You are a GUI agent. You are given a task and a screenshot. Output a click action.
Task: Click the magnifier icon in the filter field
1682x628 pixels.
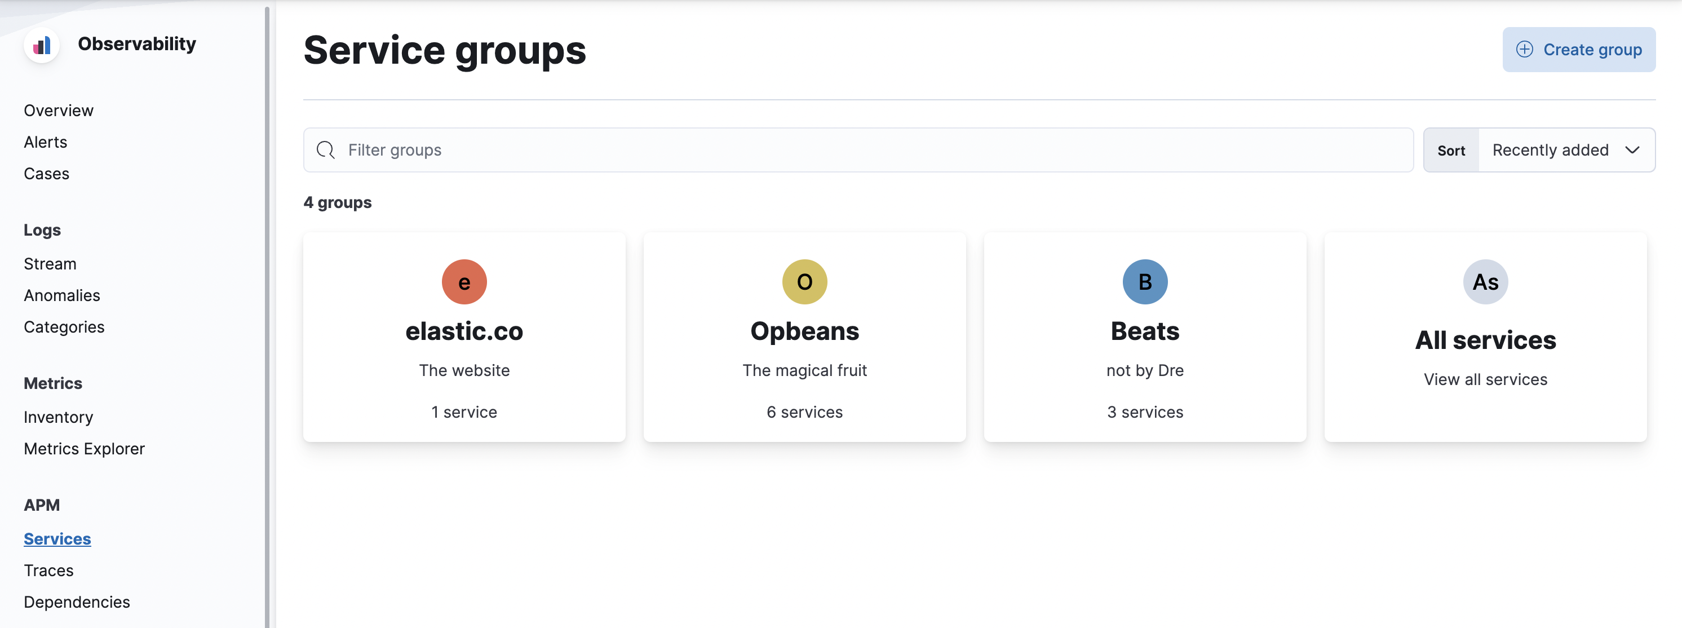point(325,149)
